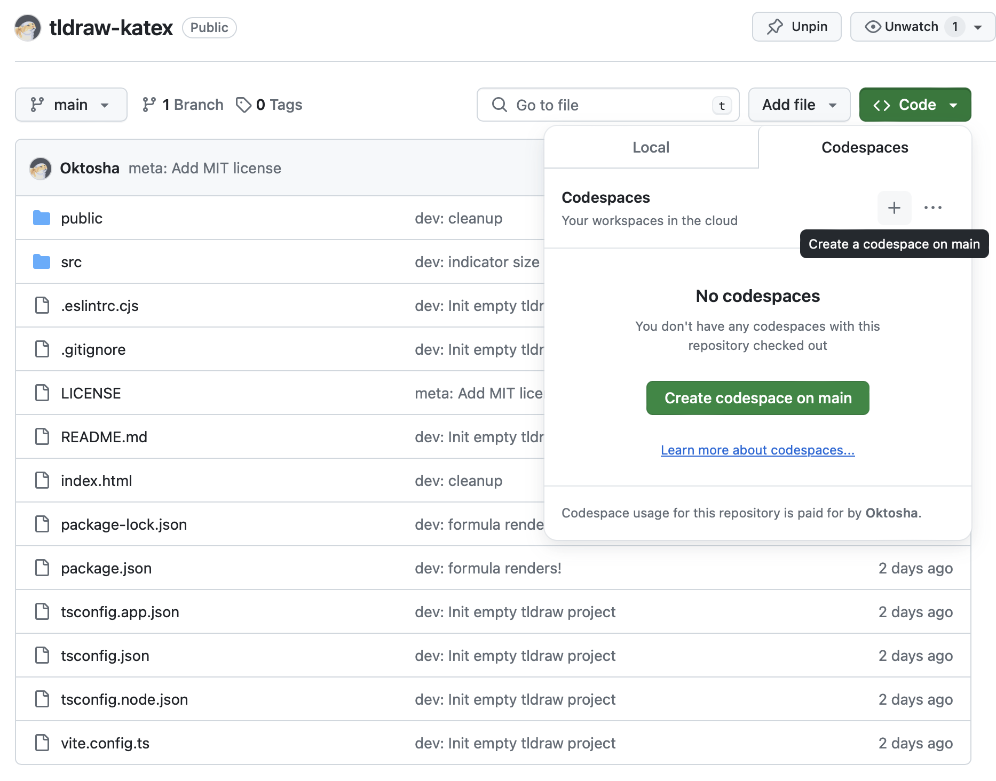Open the vite.config.ts file
The height and width of the screenshot is (781, 996).
pos(105,744)
